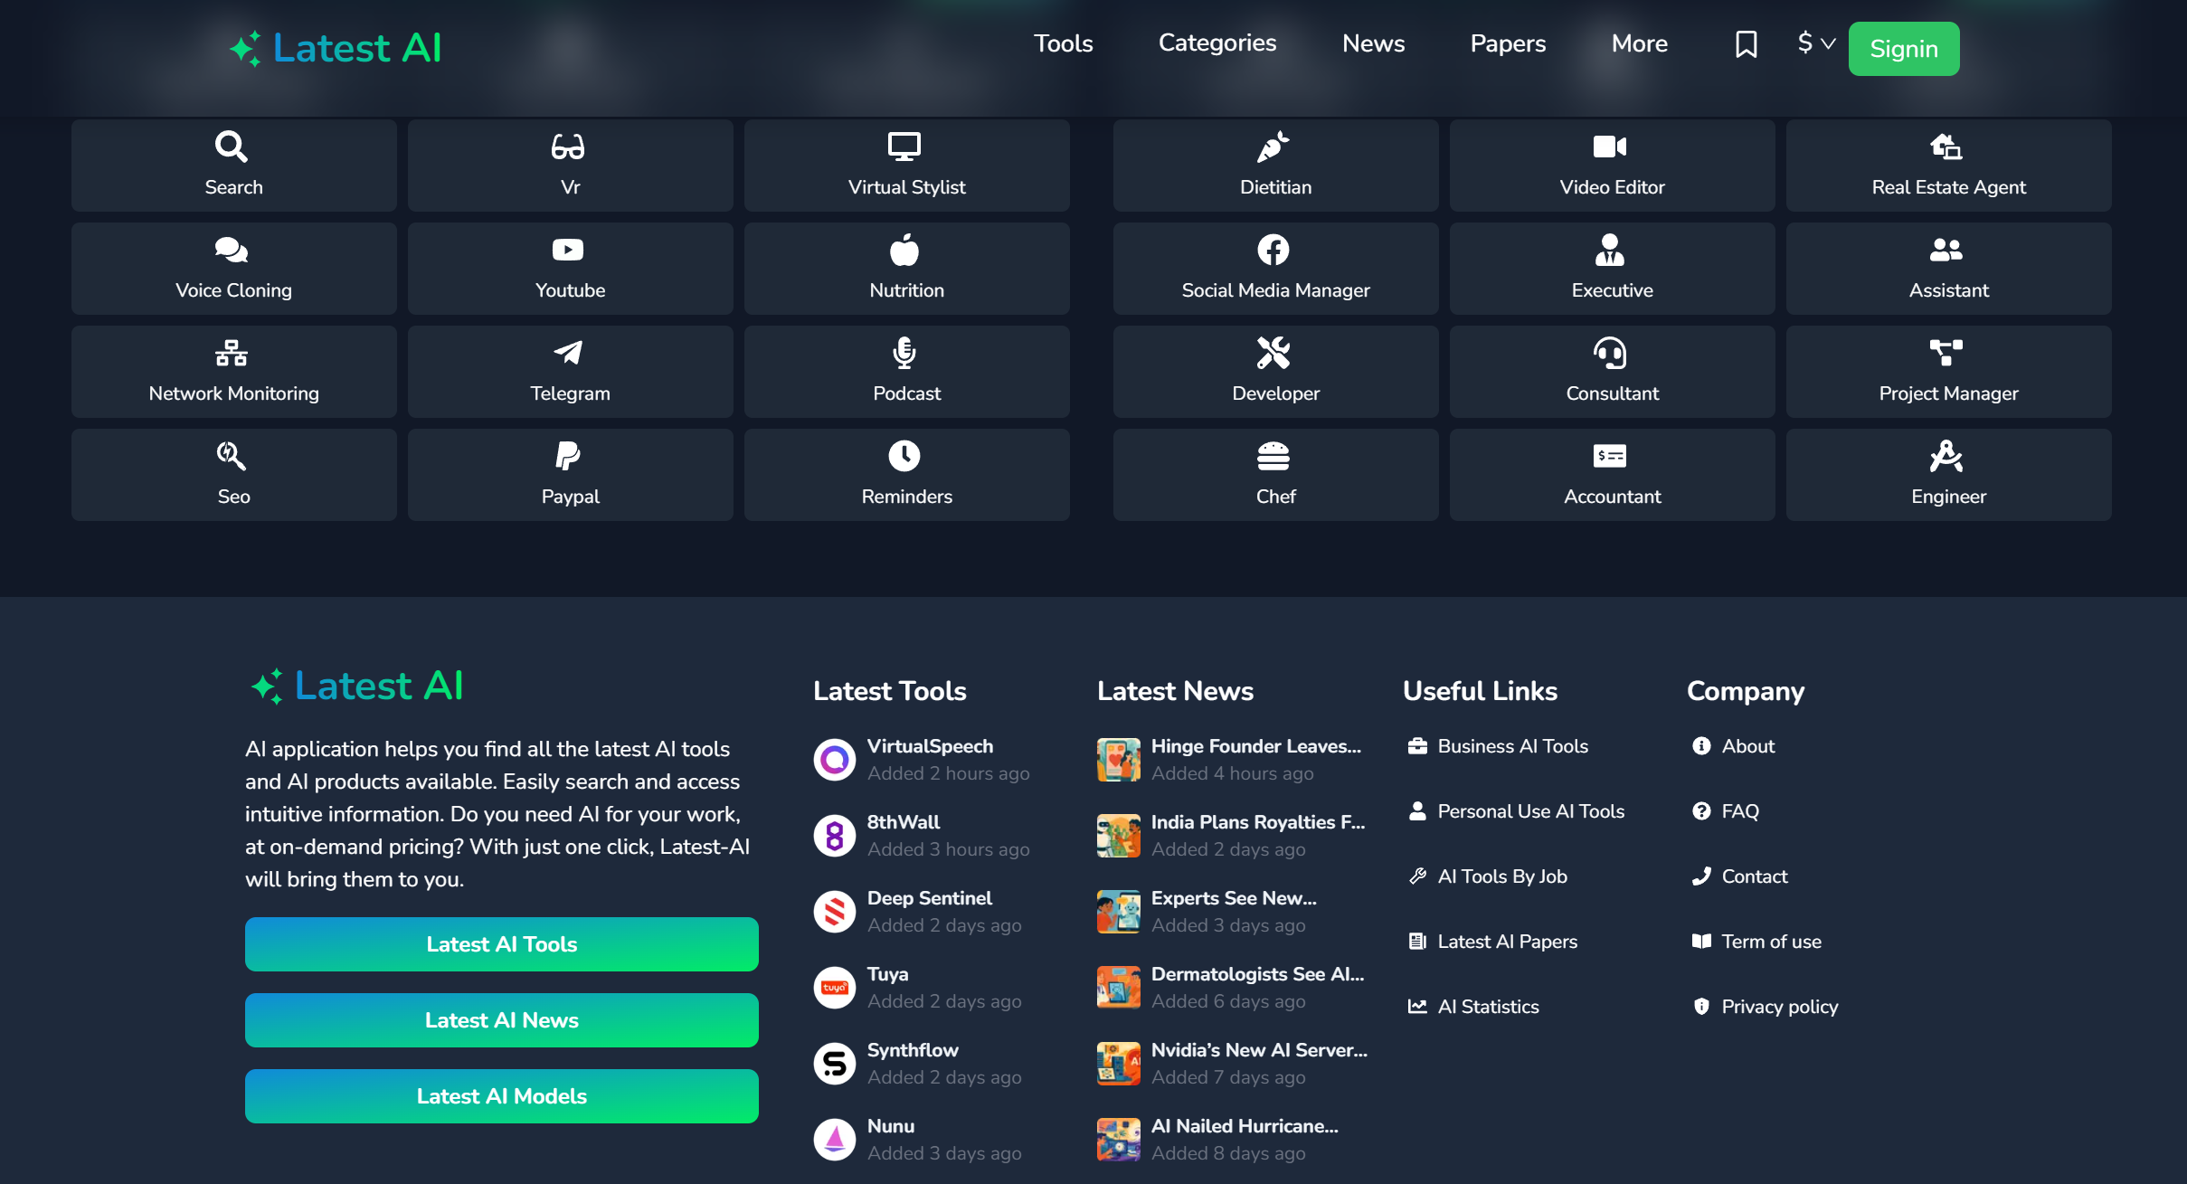Screen dimensions: 2187x1184
Task: Open the Engineer job tile
Action: (x=1948, y=475)
